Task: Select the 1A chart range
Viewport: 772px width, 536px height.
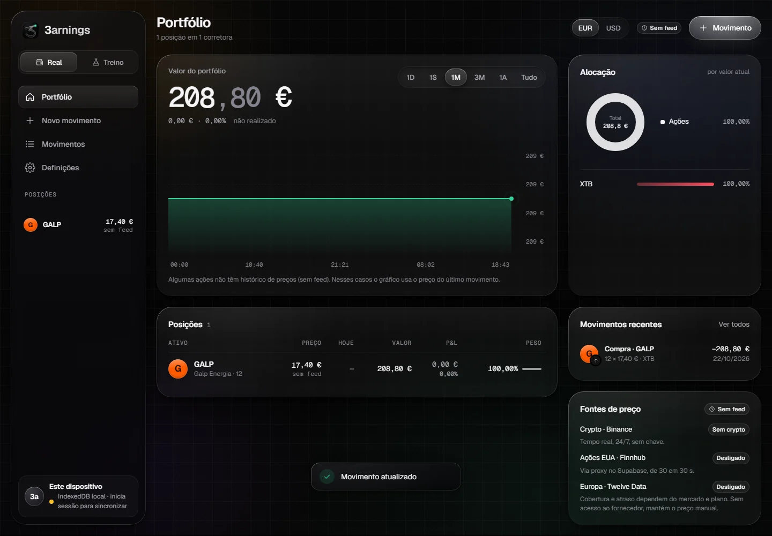Action: pos(503,77)
